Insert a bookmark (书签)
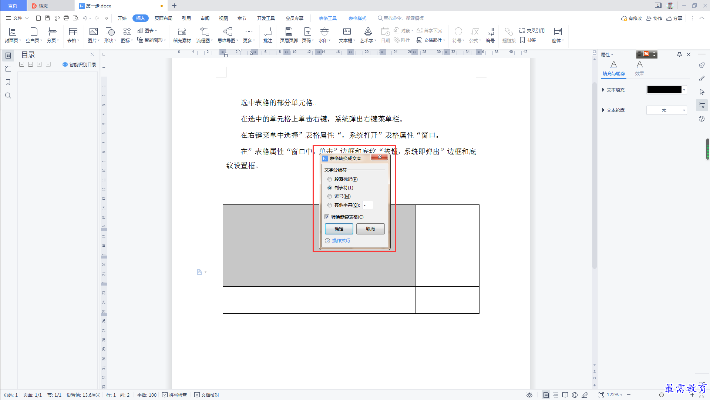 (528, 40)
